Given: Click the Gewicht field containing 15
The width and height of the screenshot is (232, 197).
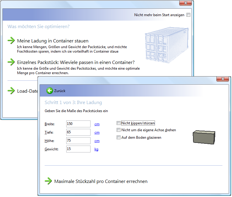Looking at the screenshot, I should [x=78, y=149].
